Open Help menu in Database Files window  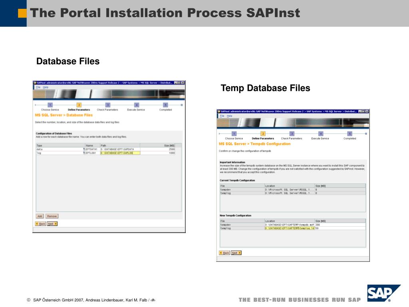click(x=46, y=87)
